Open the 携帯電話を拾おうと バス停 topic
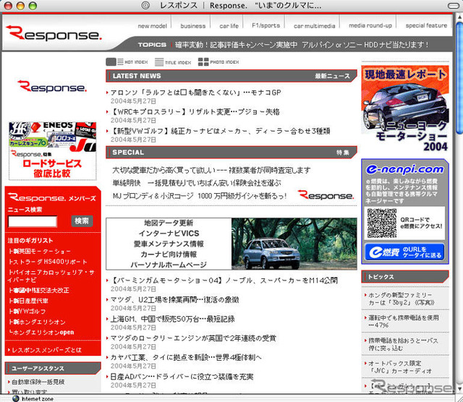 tap(404, 344)
